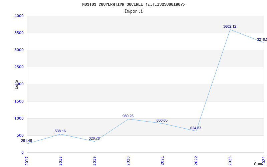Image resolution: width=267 pixels, height=167 pixels.
Task: Click the chart title NOSTOS COOPERATIVA SOCIALE
Action: pyautogui.click(x=133, y=4)
